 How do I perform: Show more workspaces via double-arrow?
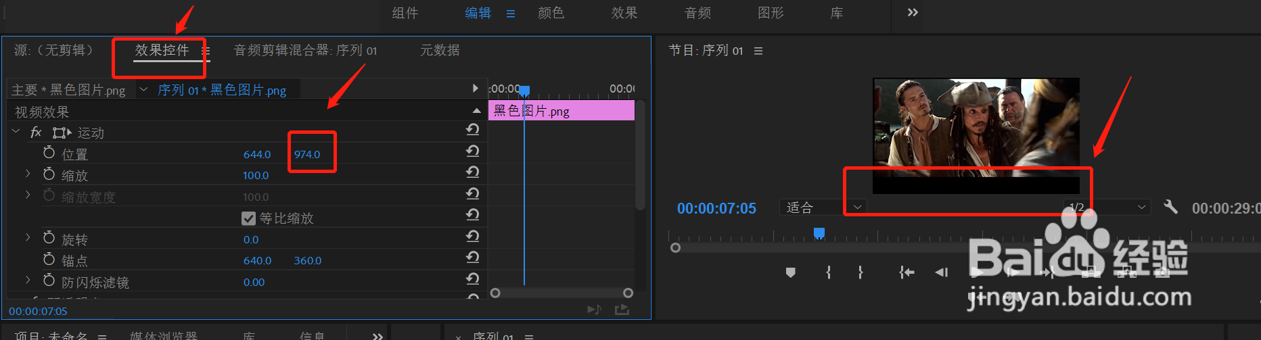coord(913,13)
